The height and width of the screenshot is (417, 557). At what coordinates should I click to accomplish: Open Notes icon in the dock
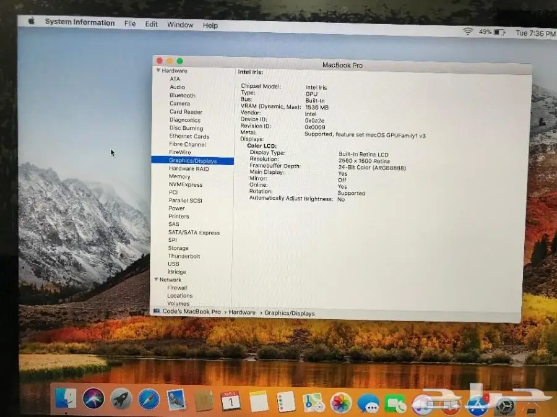259,402
